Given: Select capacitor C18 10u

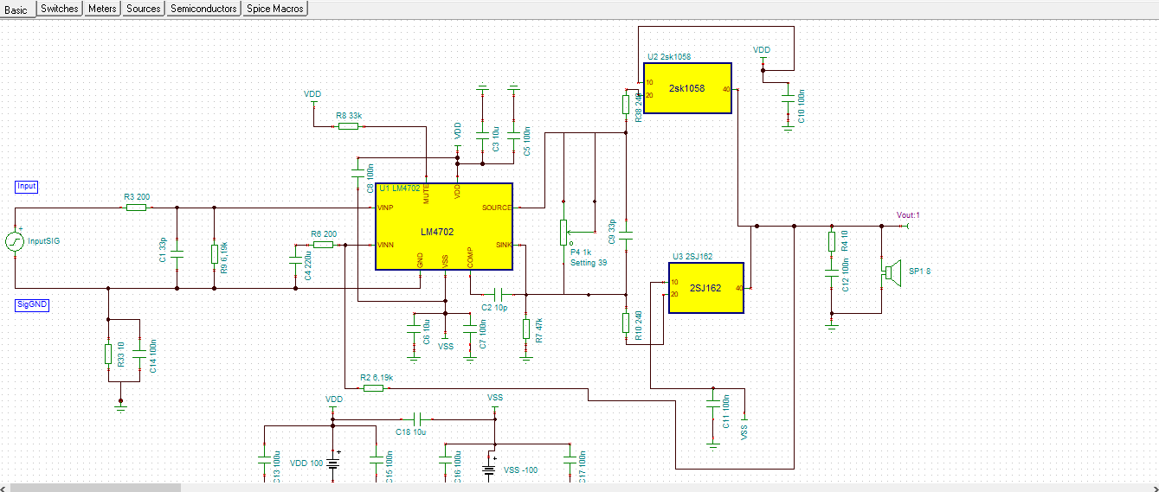Looking at the screenshot, I should (x=415, y=419).
